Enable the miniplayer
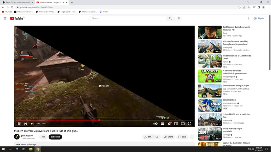Image resolution: width=271 pixels, height=152 pixels. pos(176,124)
